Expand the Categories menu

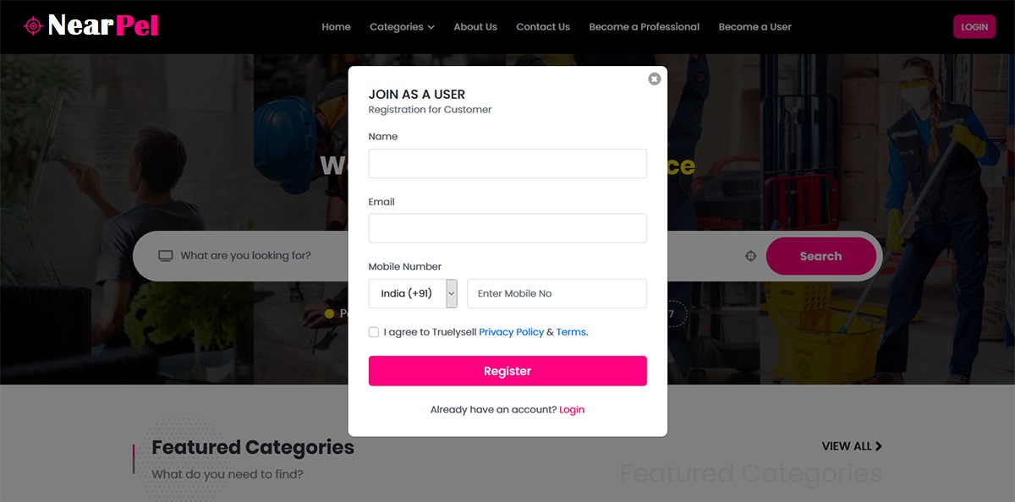point(402,27)
